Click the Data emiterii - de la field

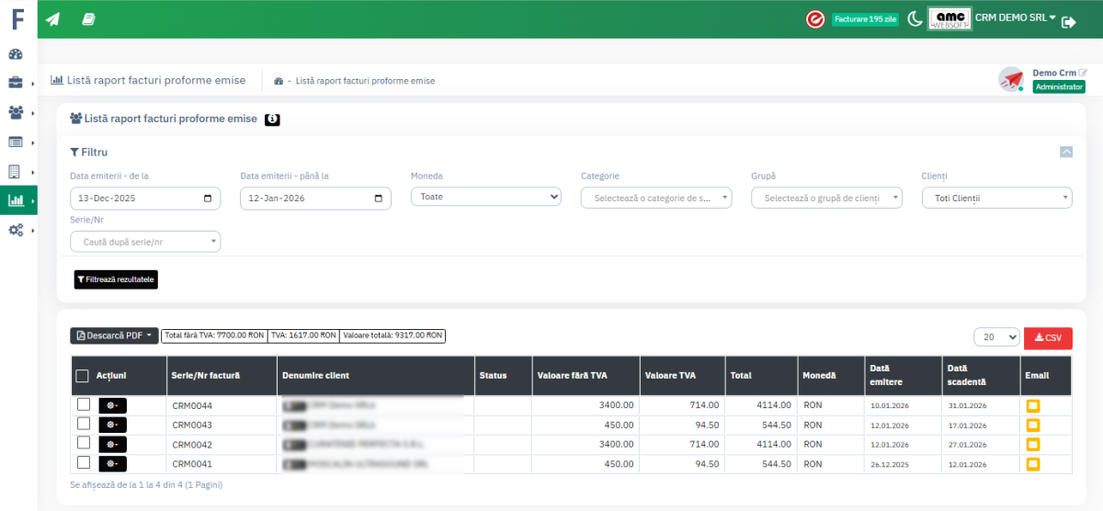click(x=144, y=199)
